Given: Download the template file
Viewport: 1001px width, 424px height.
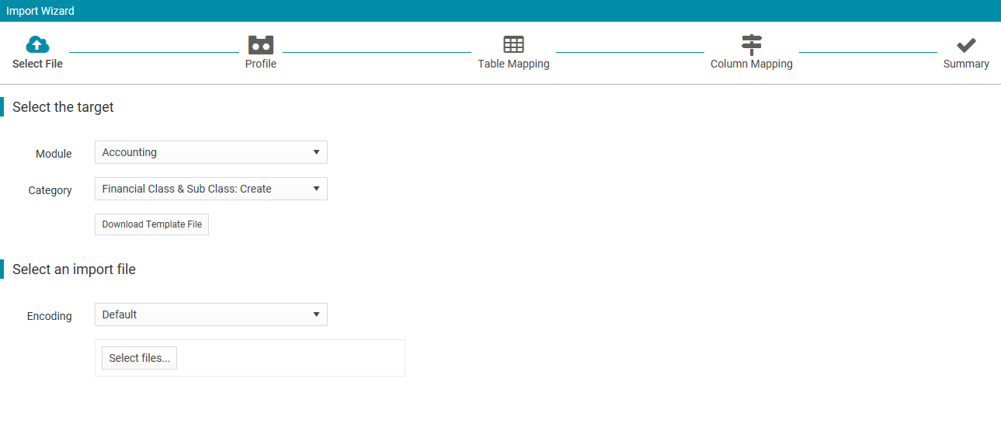Looking at the screenshot, I should tap(151, 224).
